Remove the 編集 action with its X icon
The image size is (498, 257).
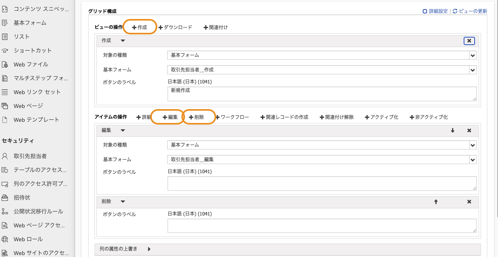pyautogui.click(x=469, y=130)
